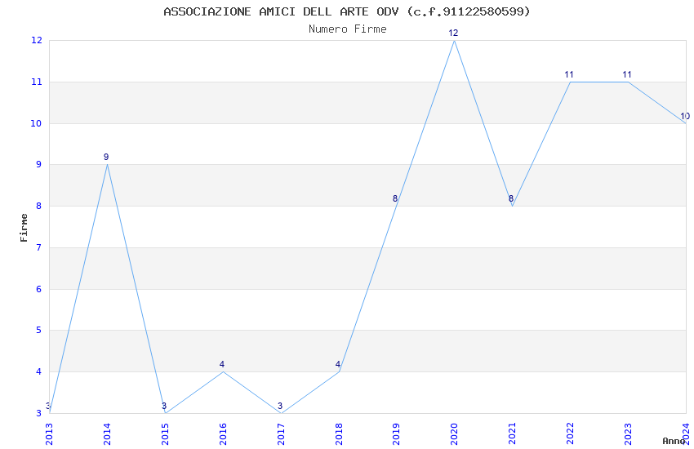Click the data label 11 above 2022

pos(569,75)
